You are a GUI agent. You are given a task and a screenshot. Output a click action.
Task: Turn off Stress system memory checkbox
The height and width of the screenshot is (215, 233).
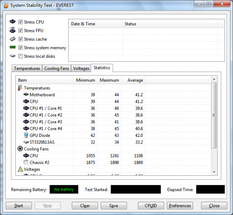(x=20, y=48)
